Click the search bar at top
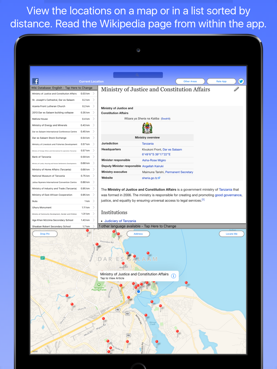277x369 pixels. [138, 75]
